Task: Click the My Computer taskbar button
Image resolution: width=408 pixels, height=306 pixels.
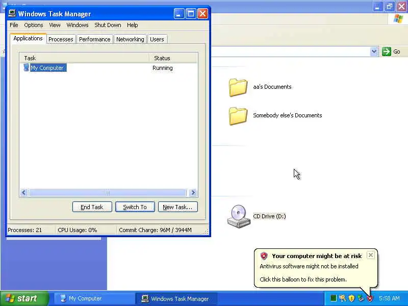Action: (94, 298)
